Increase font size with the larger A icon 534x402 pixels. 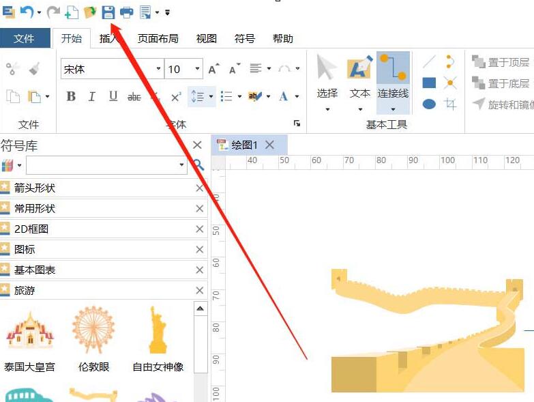(x=214, y=69)
